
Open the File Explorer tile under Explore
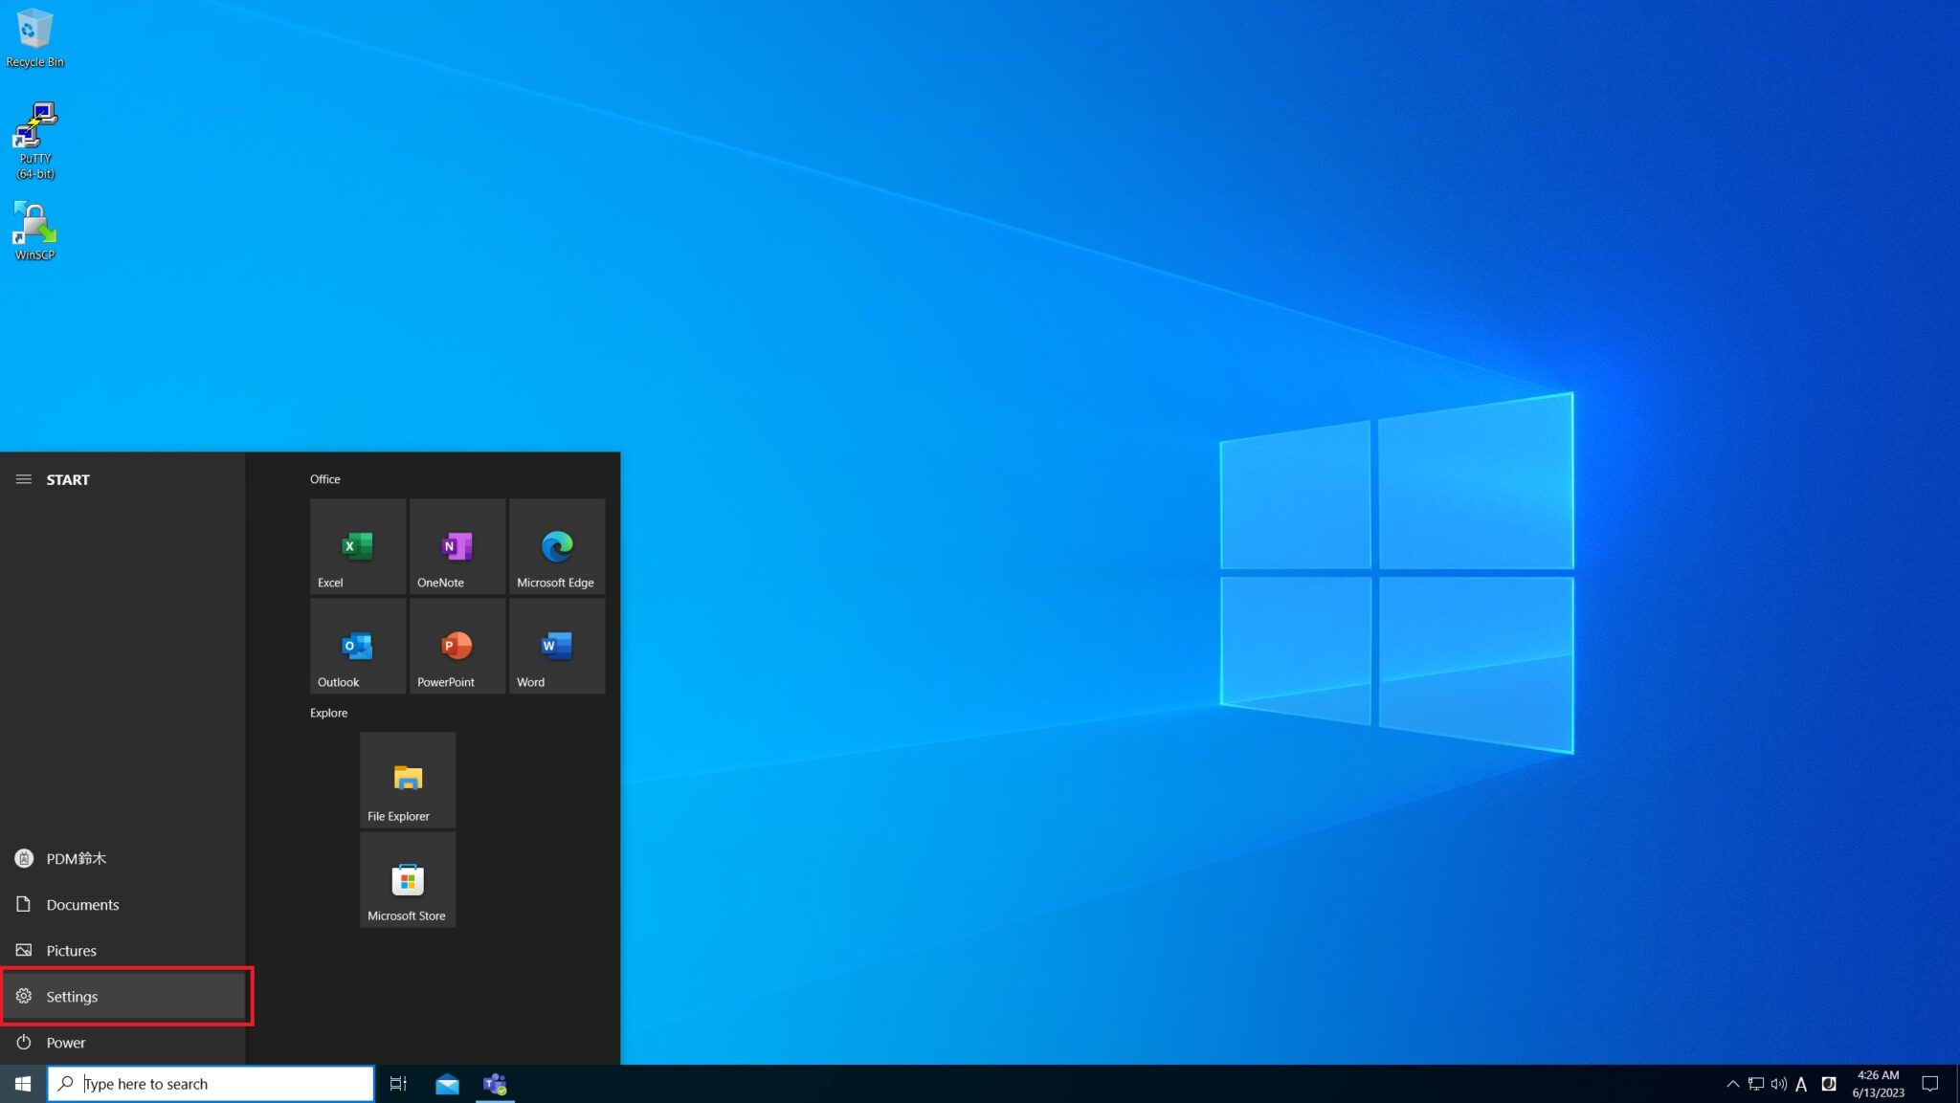[x=407, y=780]
